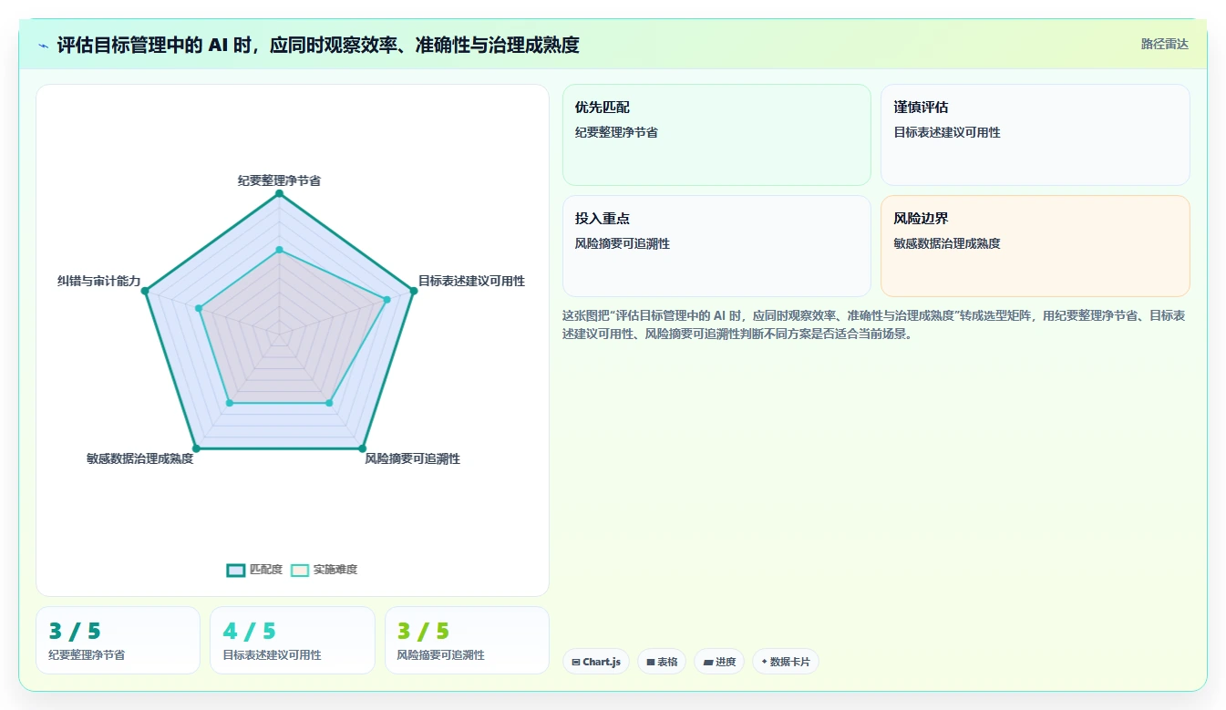Viewport: 1226px width, 710px height.
Task: Click 风险摘要可追溯性 text inside 投入重点 card
Action: [623, 243]
